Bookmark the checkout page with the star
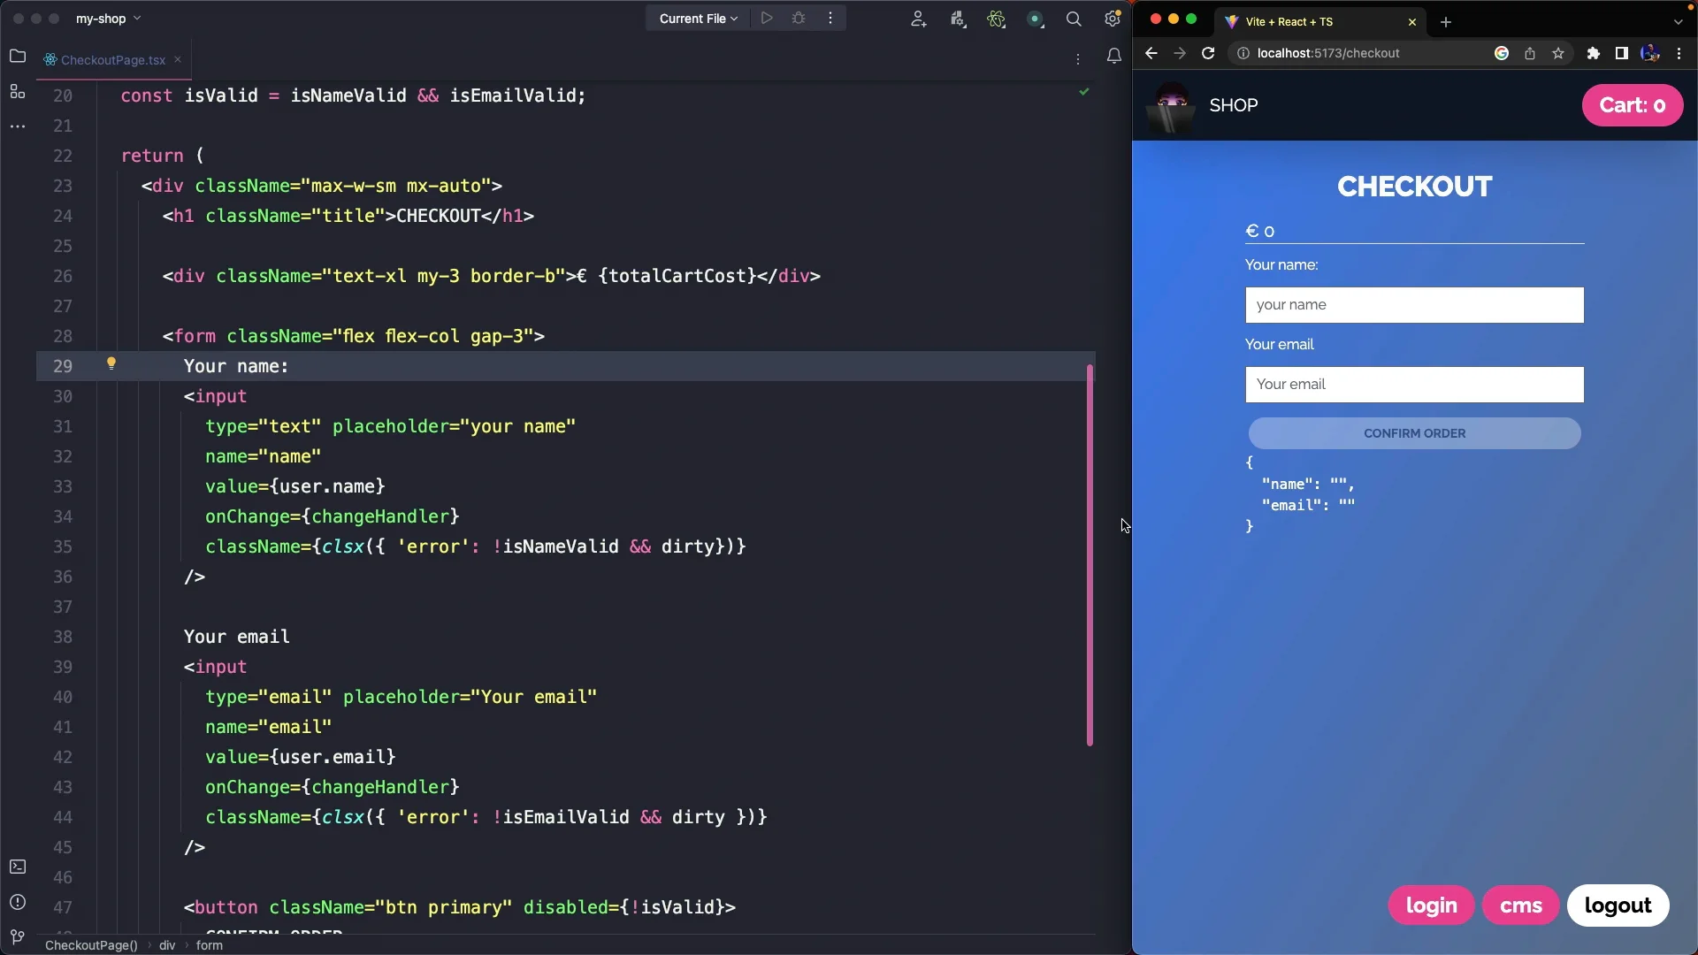 (1558, 53)
